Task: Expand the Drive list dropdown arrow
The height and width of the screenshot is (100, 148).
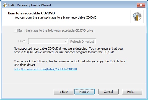Action: pyautogui.click(x=66, y=41)
